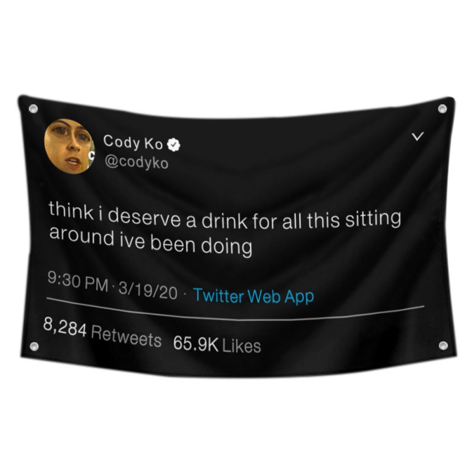
Task: Click the 9:30 PM timestamp
Action: click(78, 282)
